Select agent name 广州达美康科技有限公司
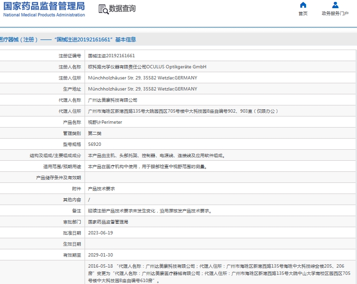 coord(113,100)
